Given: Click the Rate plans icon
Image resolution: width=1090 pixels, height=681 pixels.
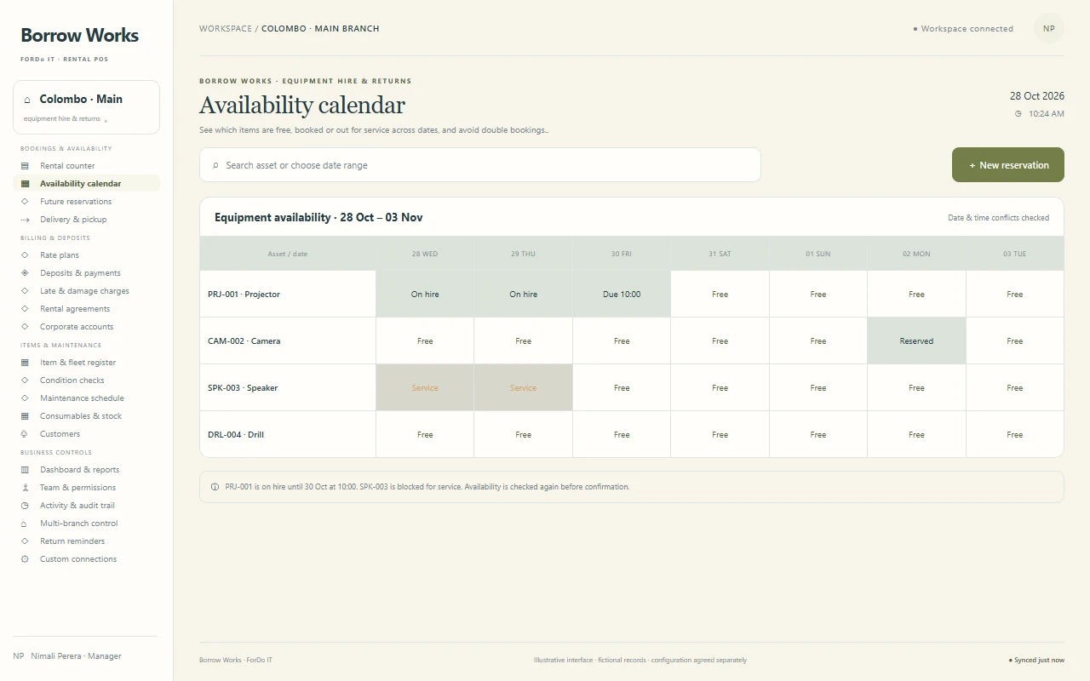Looking at the screenshot, I should pyautogui.click(x=25, y=255).
